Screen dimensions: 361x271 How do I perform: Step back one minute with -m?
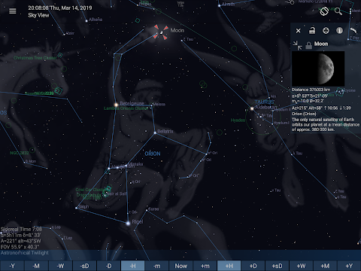[156, 266]
